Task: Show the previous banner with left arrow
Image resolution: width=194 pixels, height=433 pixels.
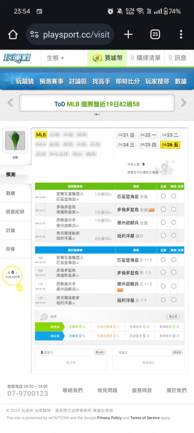Action: 10,103
